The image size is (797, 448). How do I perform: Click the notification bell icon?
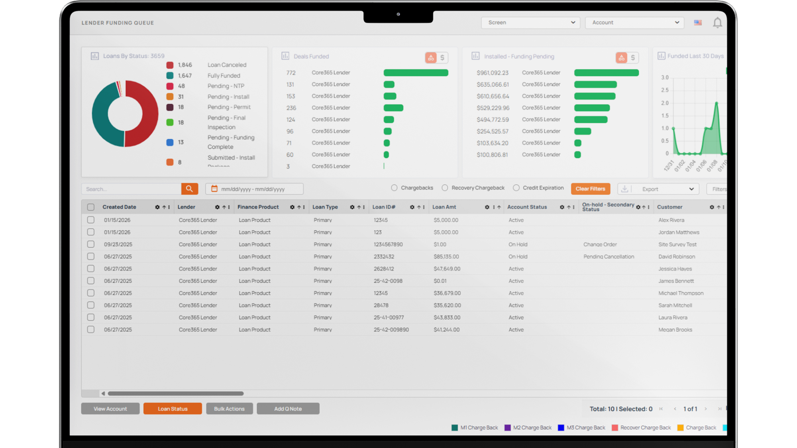(717, 23)
